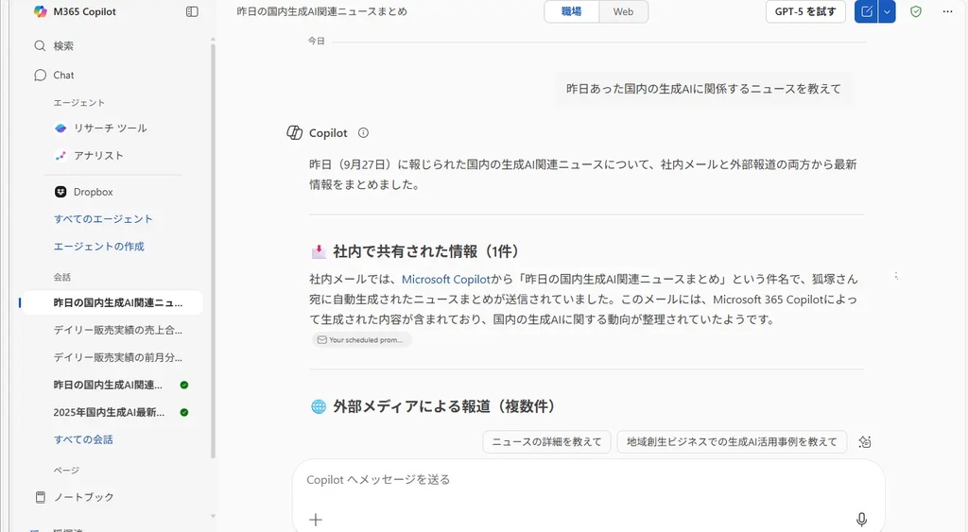Click the Copilot message input field

(586, 479)
